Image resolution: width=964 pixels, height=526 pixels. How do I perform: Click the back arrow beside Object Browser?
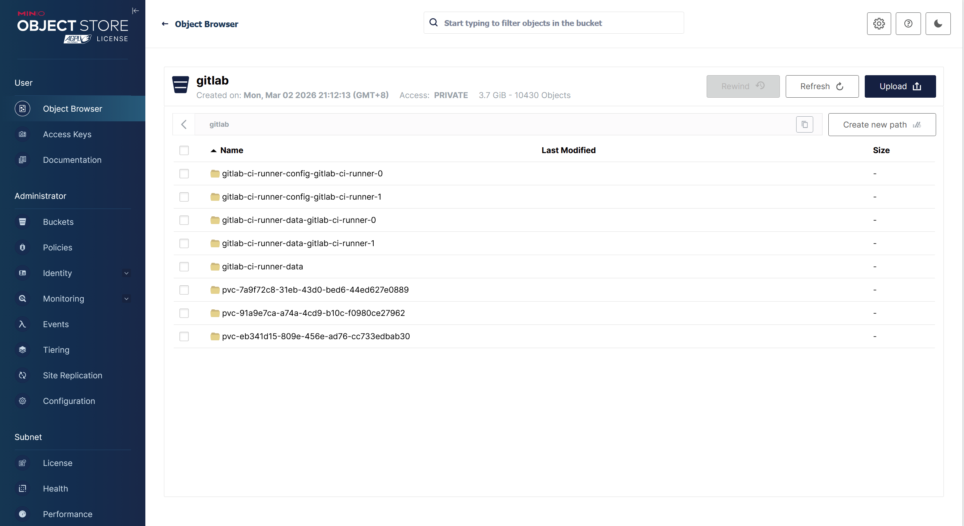click(165, 24)
